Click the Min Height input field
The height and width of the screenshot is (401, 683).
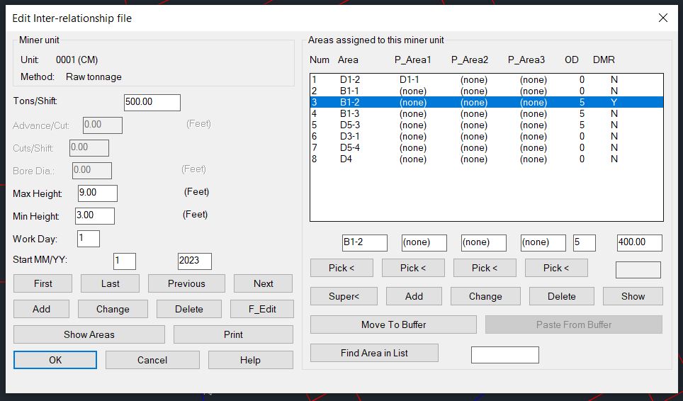pyautogui.click(x=95, y=216)
